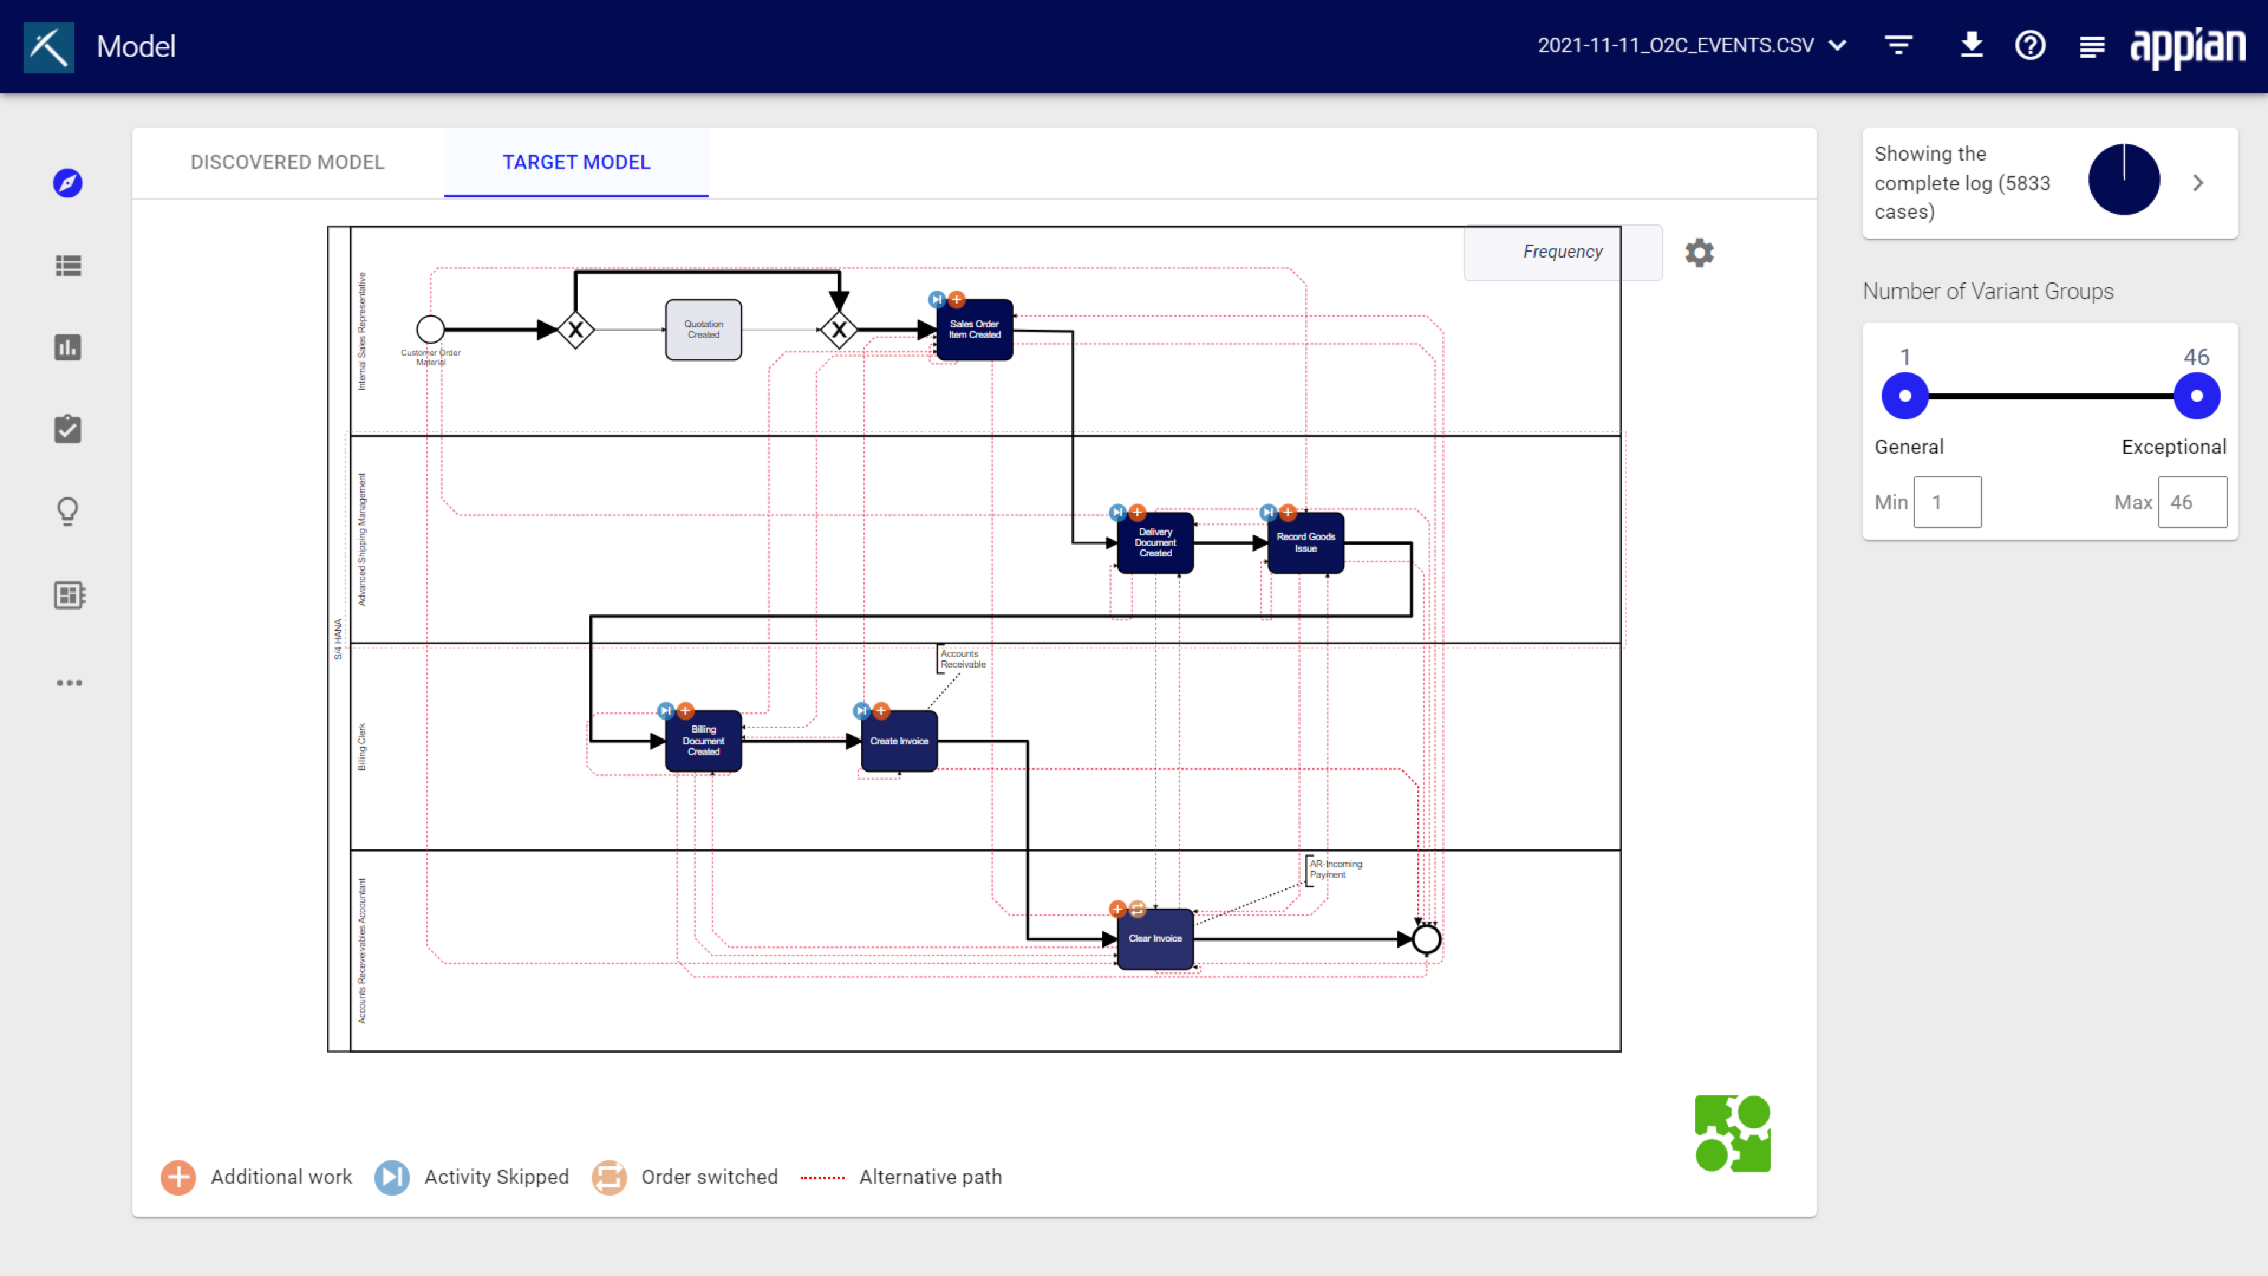The width and height of the screenshot is (2268, 1276).
Task: Click the dark pie chart of cases
Action: [x=2124, y=180]
